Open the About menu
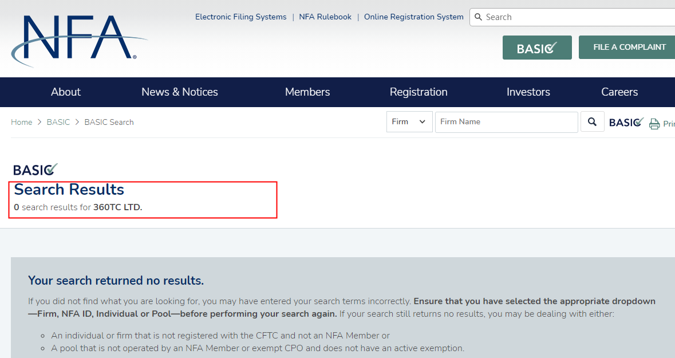 click(66, 92)
